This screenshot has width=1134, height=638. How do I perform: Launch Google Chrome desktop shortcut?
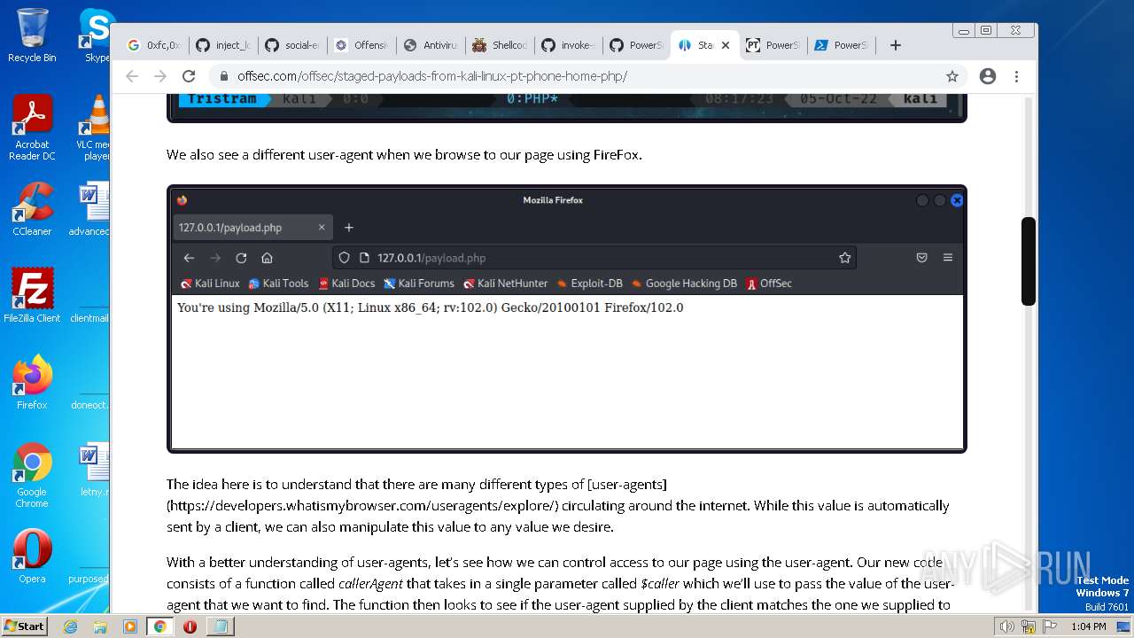coord(32,475)
